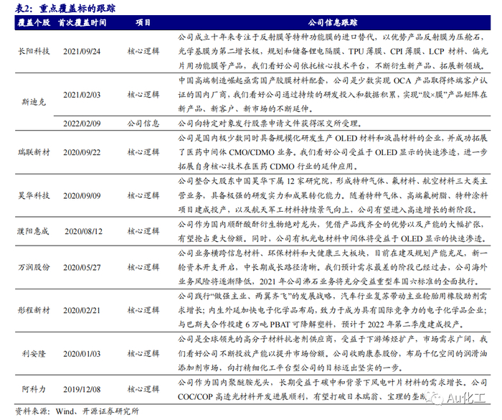Click the date 2019/12/08
Image resolution: width=502 pixels, height=420 pixels.
82,390
